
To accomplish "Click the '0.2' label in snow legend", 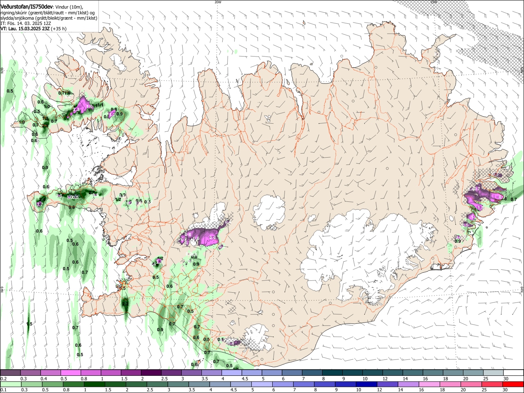I will point(4,379).
